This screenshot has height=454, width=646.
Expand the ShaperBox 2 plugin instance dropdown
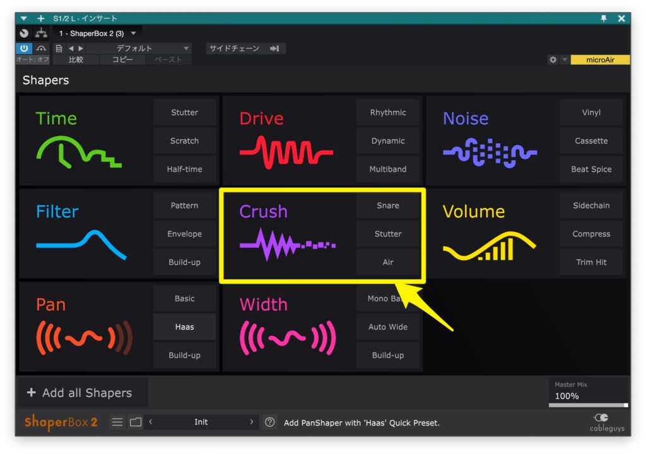point(133,33)
